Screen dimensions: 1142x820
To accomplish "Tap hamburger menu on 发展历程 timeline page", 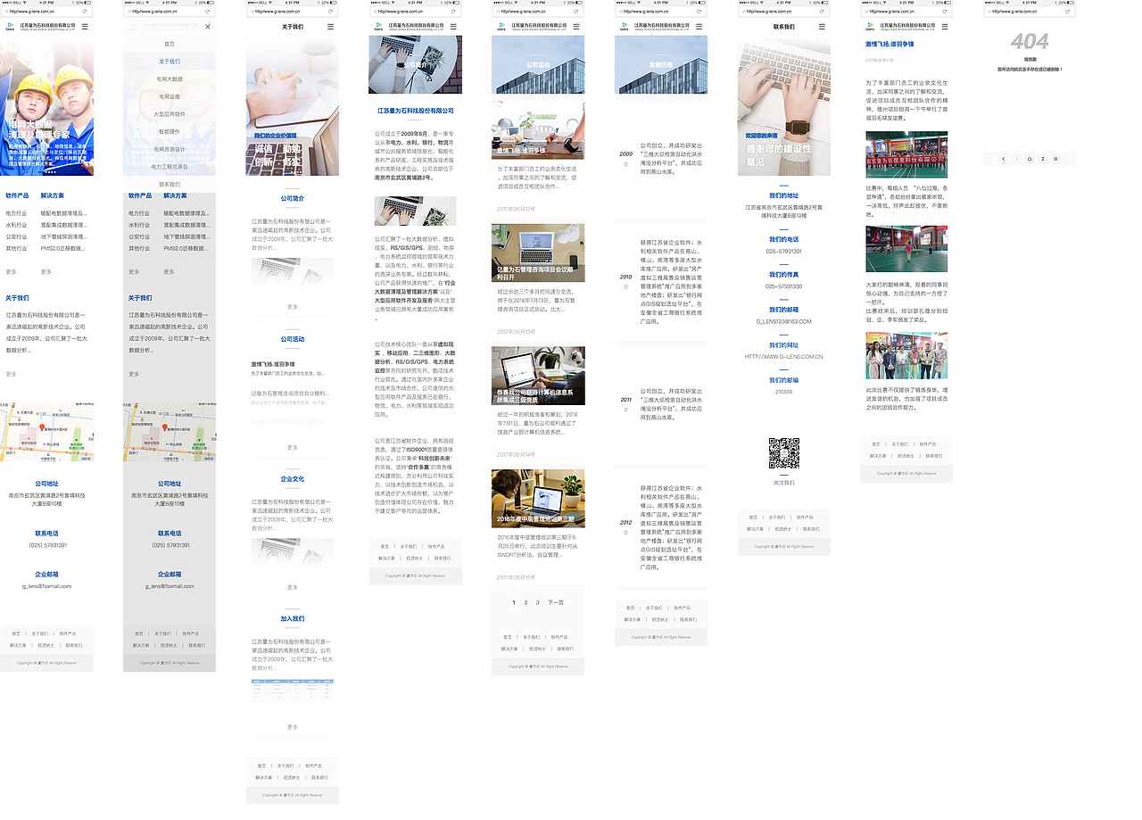I will tap(699, 28).
